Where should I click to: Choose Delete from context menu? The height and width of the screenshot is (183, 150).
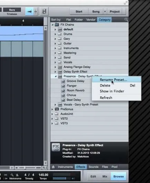tap(116, 85)
